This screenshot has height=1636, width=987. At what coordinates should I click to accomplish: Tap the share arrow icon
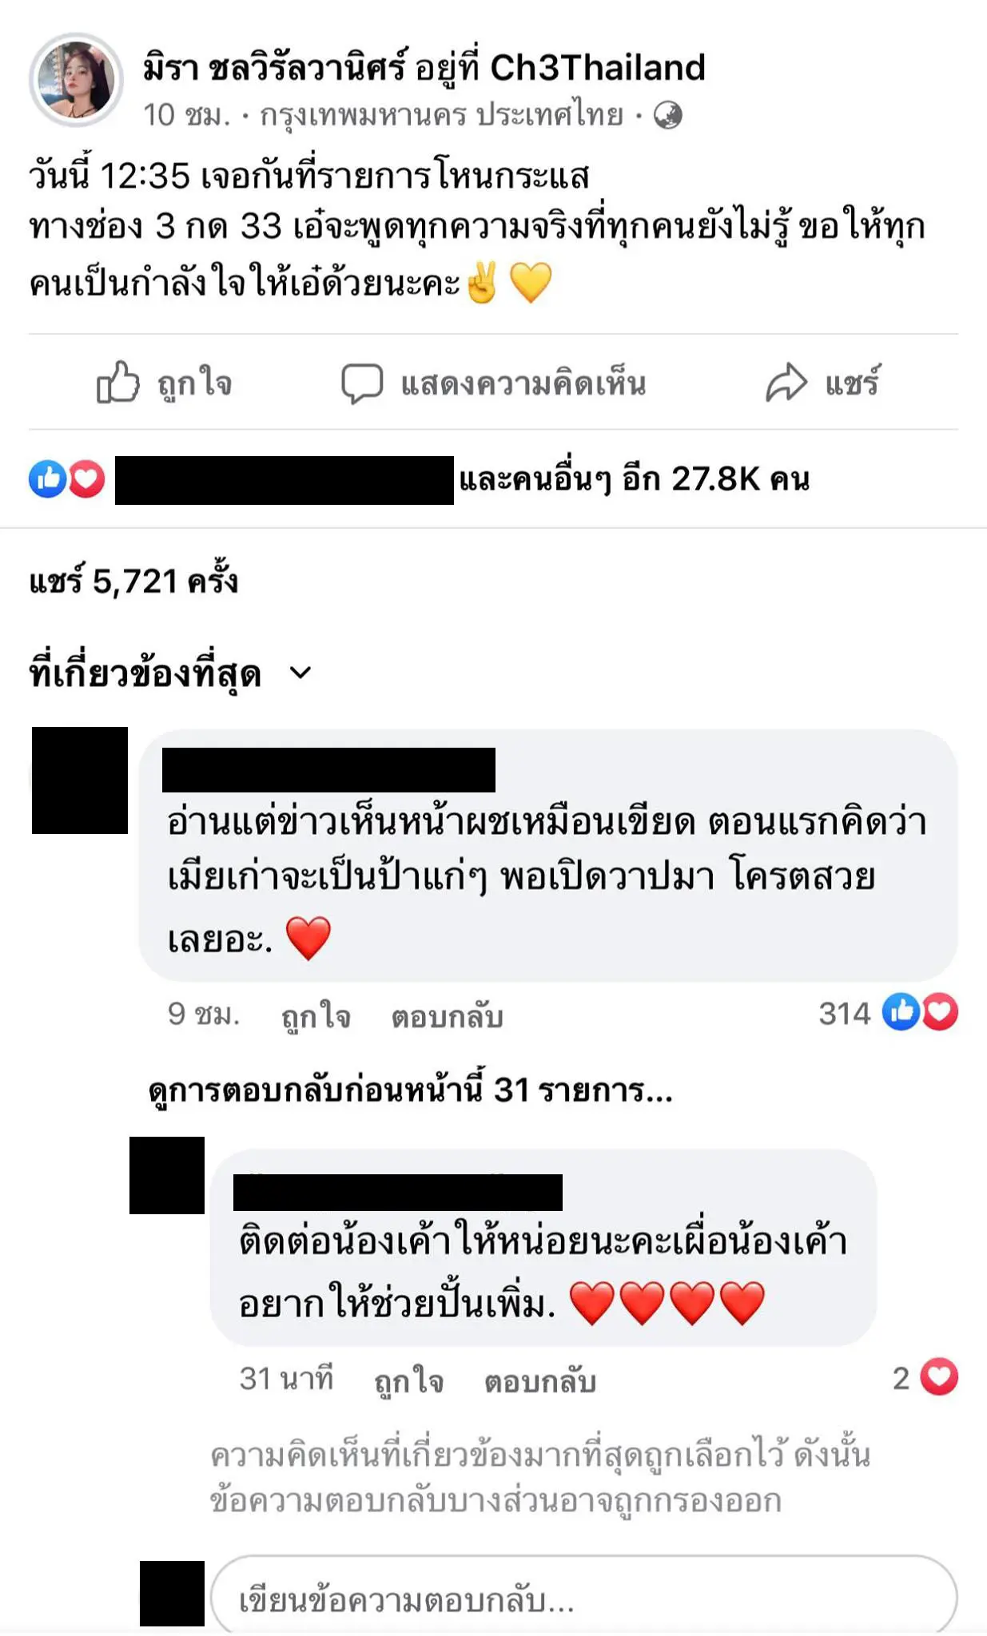(x=786, y=383)
